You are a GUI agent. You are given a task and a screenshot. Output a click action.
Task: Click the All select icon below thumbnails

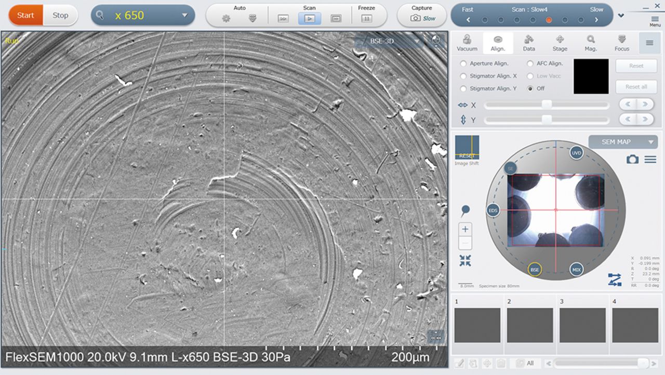[525, 363]
